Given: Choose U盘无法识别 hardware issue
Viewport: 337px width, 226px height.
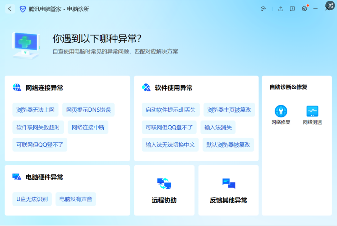Looking at the screenshot, I should tap(32, 199).
